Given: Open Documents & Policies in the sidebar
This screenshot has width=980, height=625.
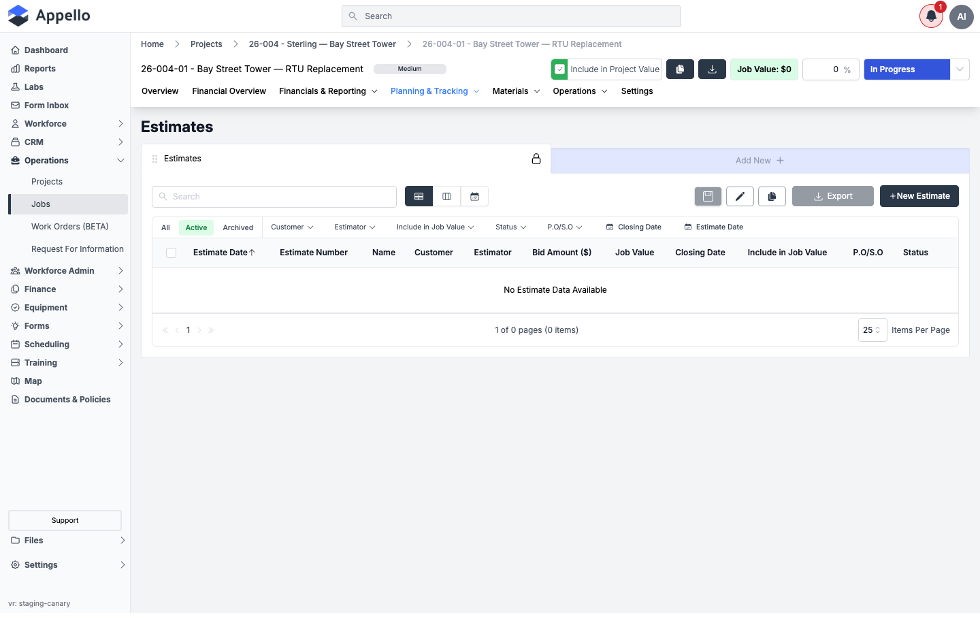Looking at the screenshot, I should coord(67,400).
